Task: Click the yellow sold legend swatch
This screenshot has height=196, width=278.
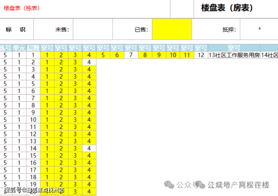Action: point(172,29)
